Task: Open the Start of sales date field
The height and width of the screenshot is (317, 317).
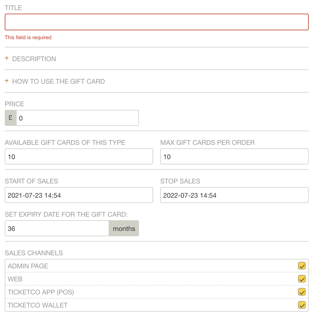Action: [x=79, y=195]
